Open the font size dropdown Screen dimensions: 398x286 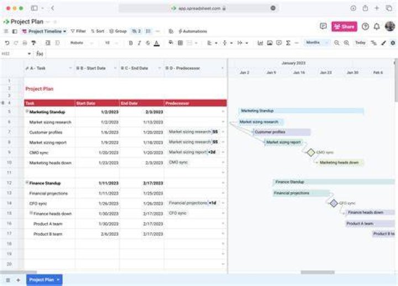click(111, 43)
